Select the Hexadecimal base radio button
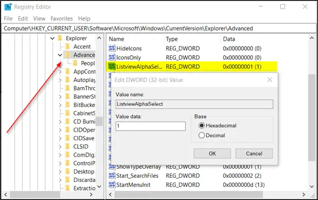This screenshot has height=200, width=318. click(201, 125)
